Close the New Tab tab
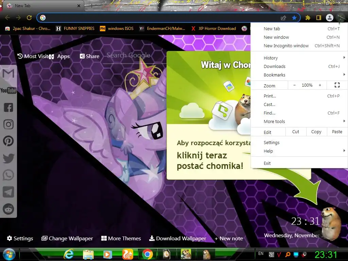Image resolution: width=348 pixels, height=261 pixels. click(79, 6)
